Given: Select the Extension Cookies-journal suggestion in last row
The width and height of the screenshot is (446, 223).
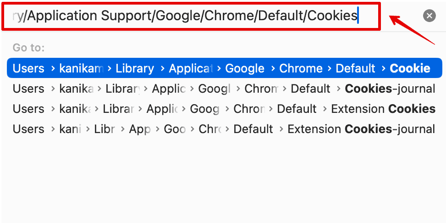Looking at the screenshot, I should (x=361, y=129).
